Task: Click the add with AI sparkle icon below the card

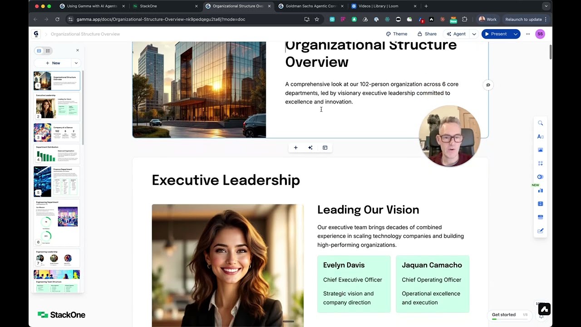Action: (x=310, y=148)
